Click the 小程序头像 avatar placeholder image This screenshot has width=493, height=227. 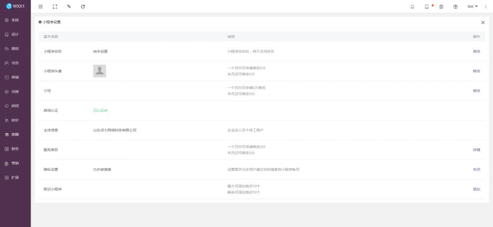coord(100,71)
